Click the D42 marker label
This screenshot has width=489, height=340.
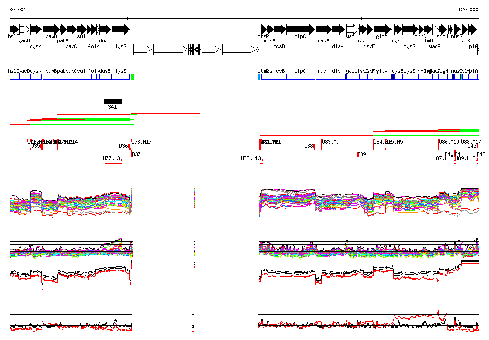coord(481,154)
